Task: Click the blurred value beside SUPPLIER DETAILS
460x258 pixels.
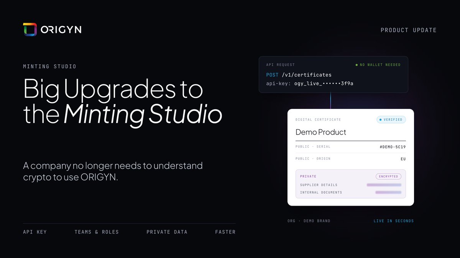Action: (384, 185)
